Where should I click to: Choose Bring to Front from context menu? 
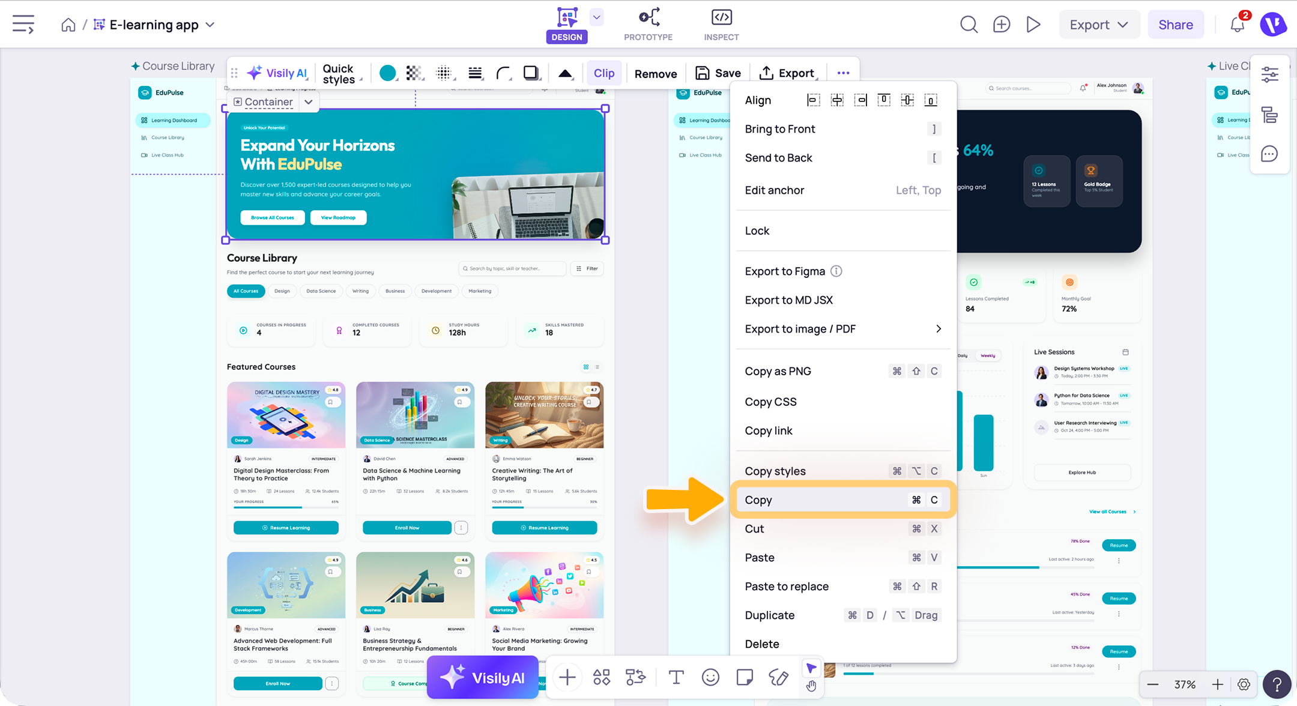[843, 129]
